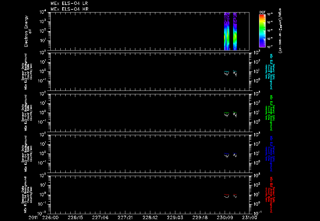The height and width of the screenshot is (221, 320).
Task: Select the left axis label of cyan-trace panel
Action: tap(27, 71)
